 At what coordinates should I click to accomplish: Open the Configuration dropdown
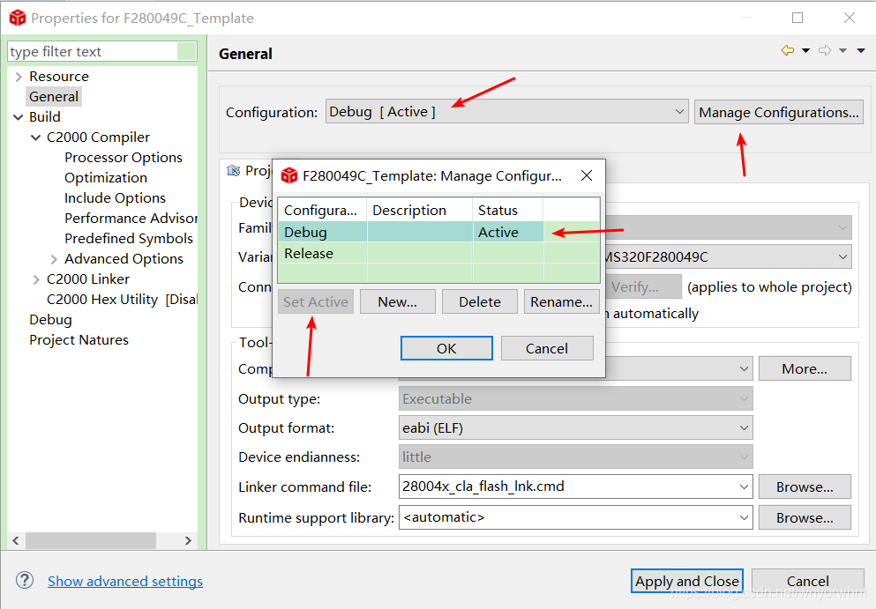[506, 112]
